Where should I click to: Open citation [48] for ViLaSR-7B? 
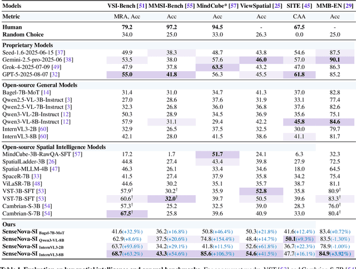click(37, 183)
